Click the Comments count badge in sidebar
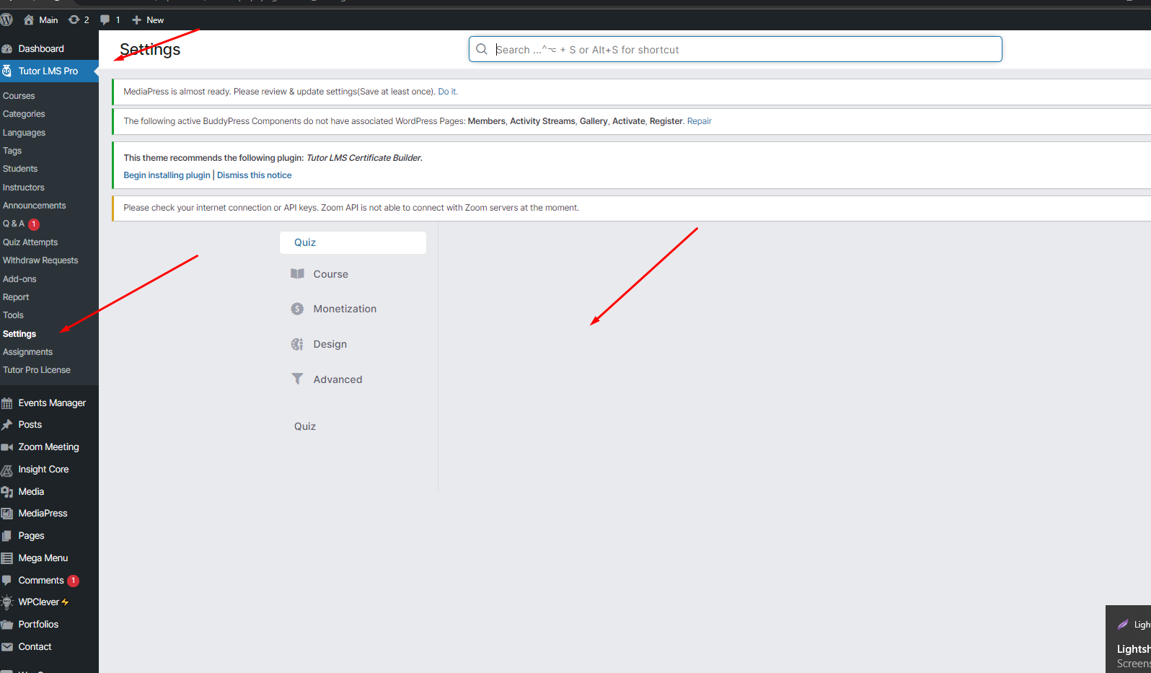The height and width of the screenshot is (673, 1151). coord(74,581)
